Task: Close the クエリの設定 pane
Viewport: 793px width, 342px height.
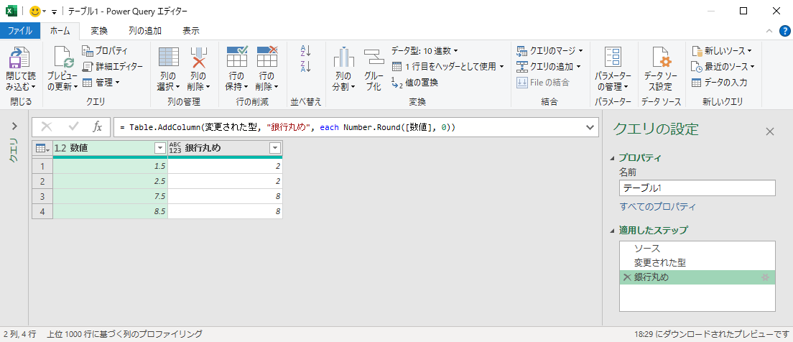Action: click(770, 132)
